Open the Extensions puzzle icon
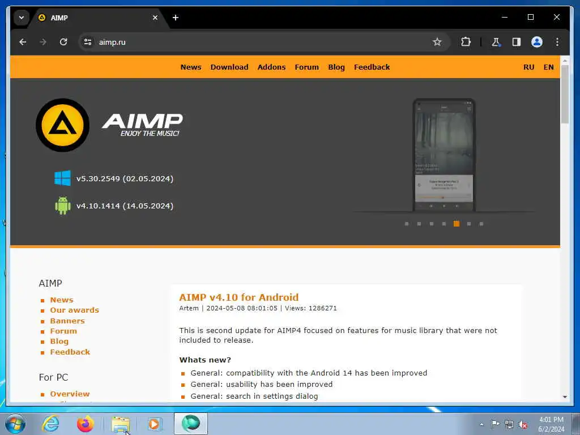The image size is (580, 435). pos(466,42)
